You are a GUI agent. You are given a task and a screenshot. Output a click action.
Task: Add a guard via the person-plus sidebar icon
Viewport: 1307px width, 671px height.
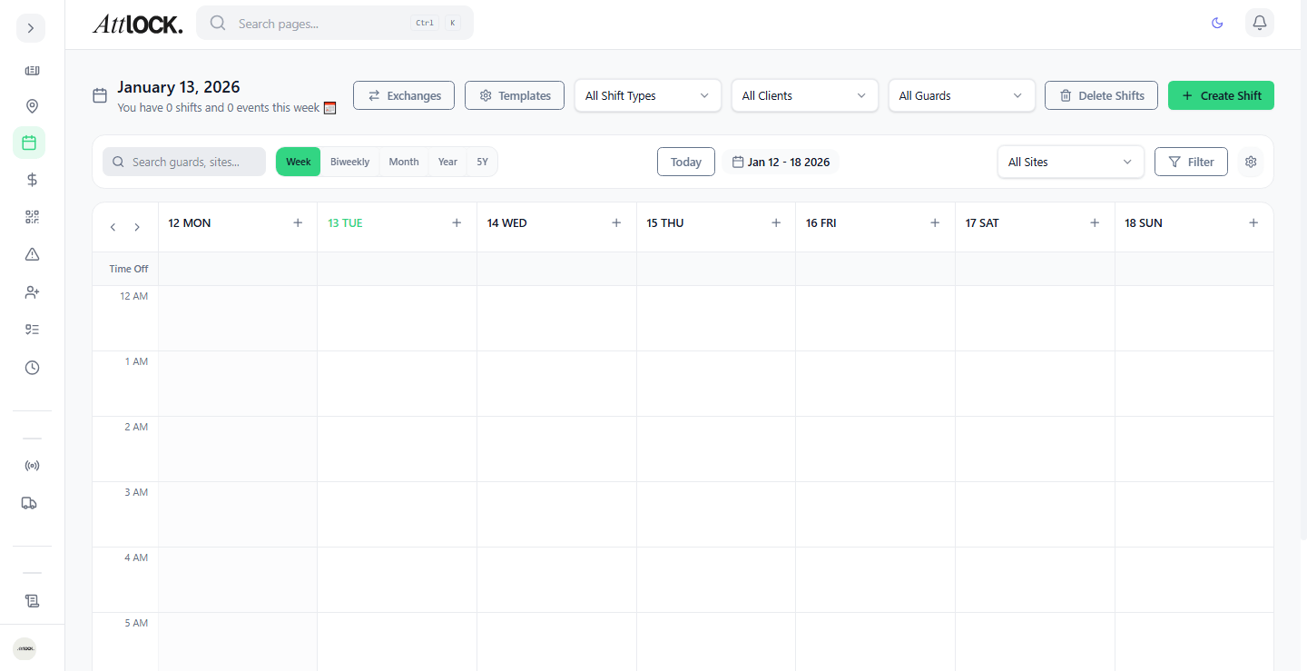(x=32, y=292)
